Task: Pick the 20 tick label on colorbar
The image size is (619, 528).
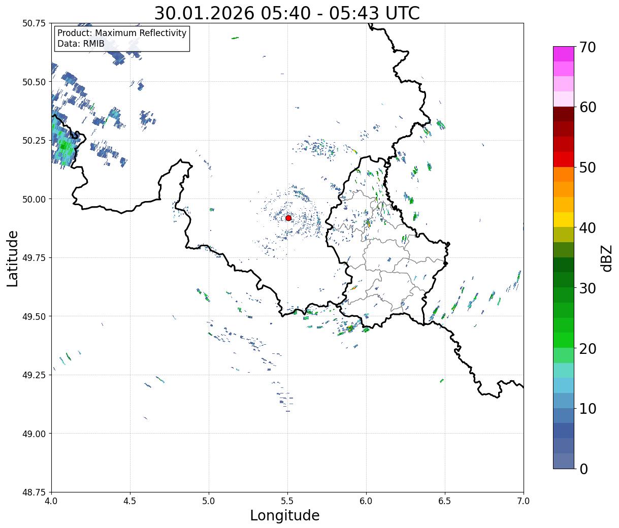Action: pos(587,349)
